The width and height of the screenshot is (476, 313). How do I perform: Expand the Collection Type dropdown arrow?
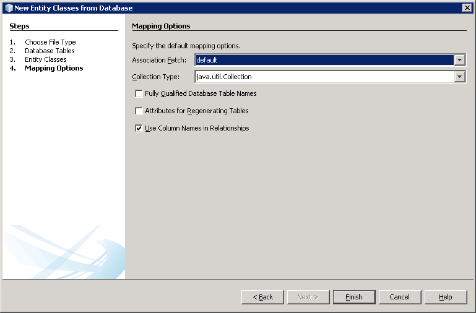click(459, 77)
